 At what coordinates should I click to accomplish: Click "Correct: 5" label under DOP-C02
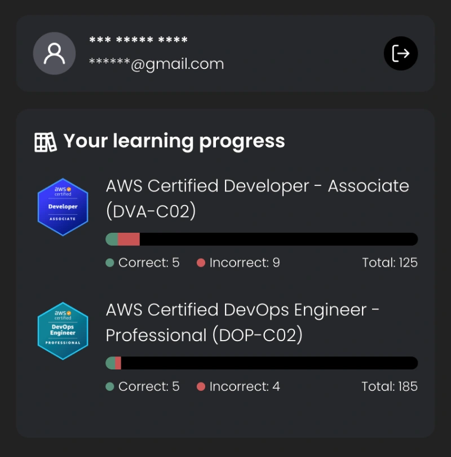click(149, 386)
